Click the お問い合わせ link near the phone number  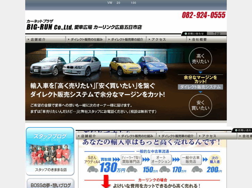click(x=194, y=33)
